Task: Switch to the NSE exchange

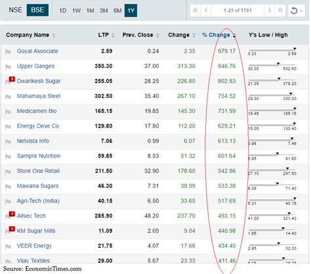Action: tap(15, 10)
